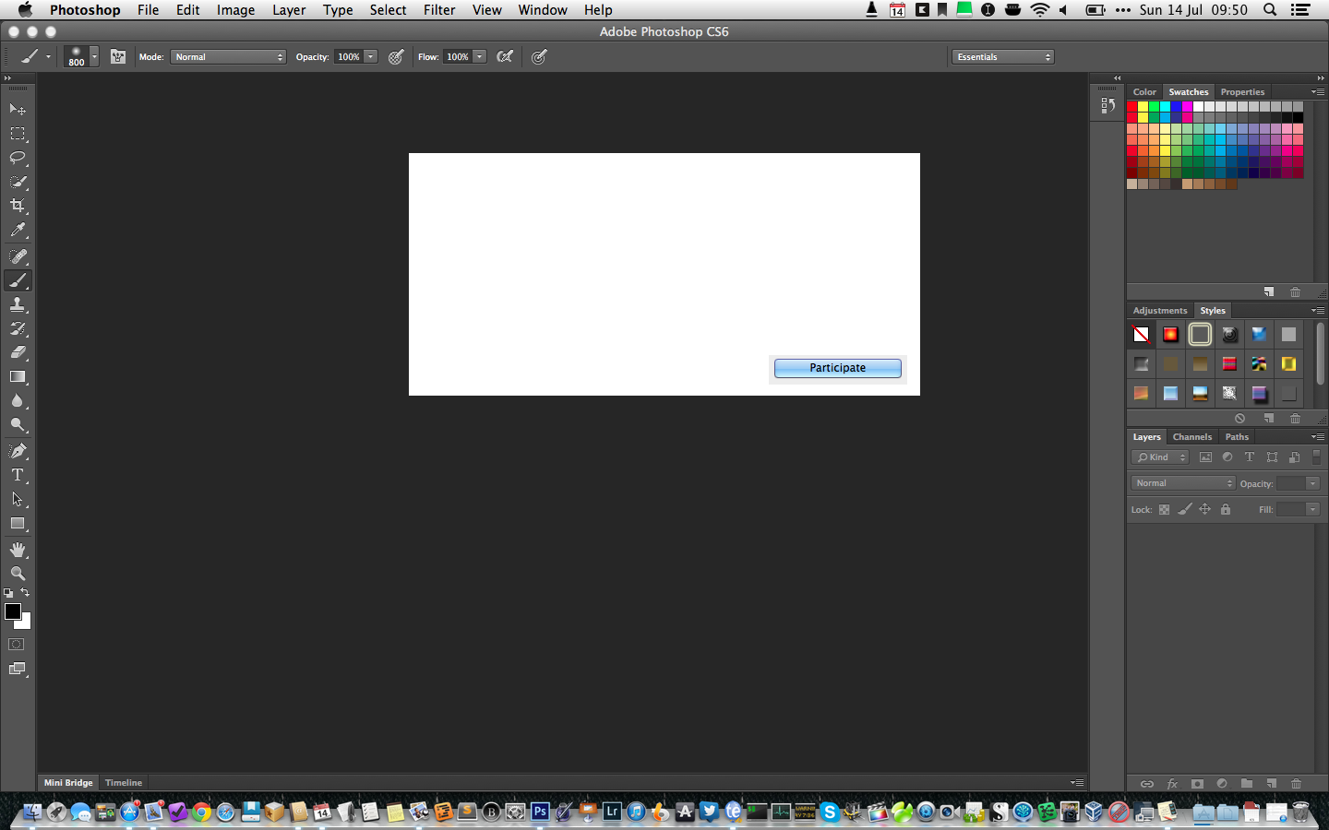Enable airbrush-style build-up effects
1329x830 pixels.
tap(505, 57)
